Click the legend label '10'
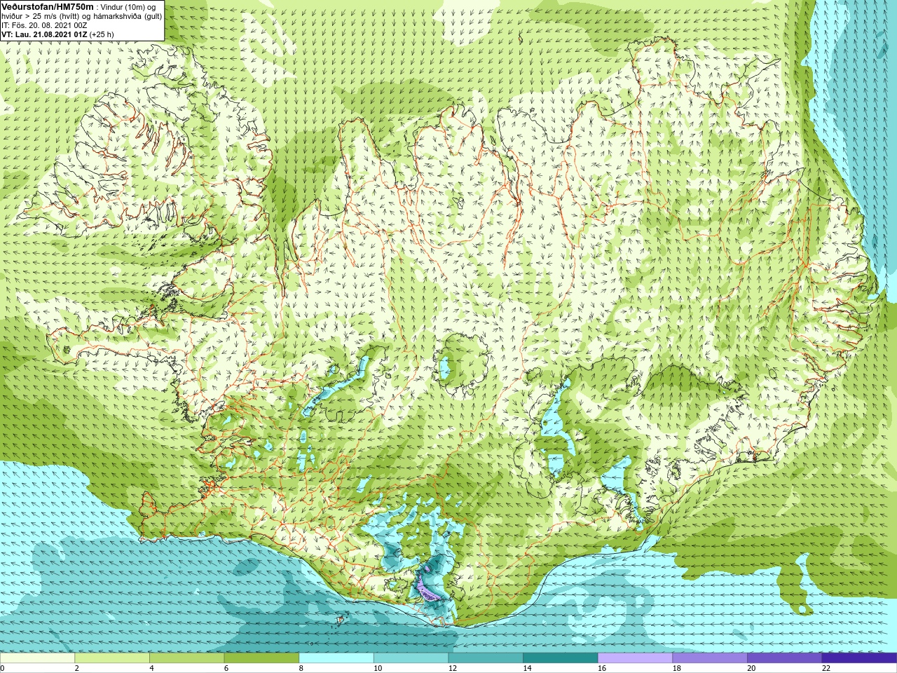Viewport: 897px width, 673px height. (x=378, y=668)
